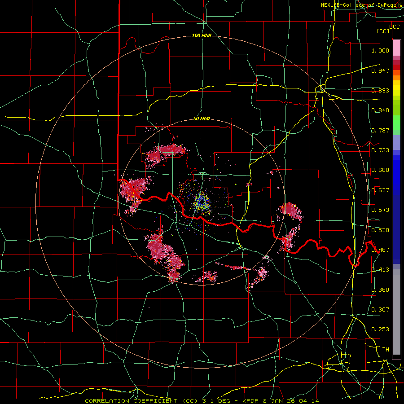Click the radar center clutter at KFDR site
Viewport: 404px width, 404px height.
[202, 202]
